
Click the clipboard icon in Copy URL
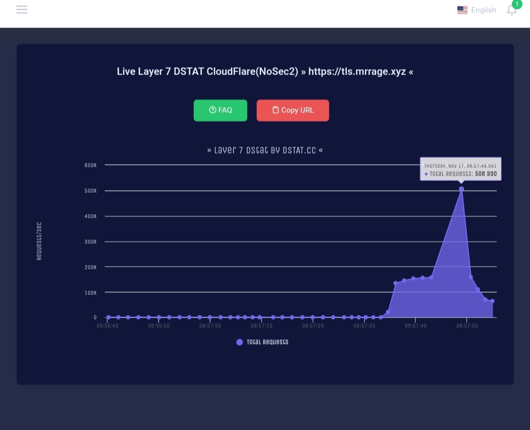[275, 110]
